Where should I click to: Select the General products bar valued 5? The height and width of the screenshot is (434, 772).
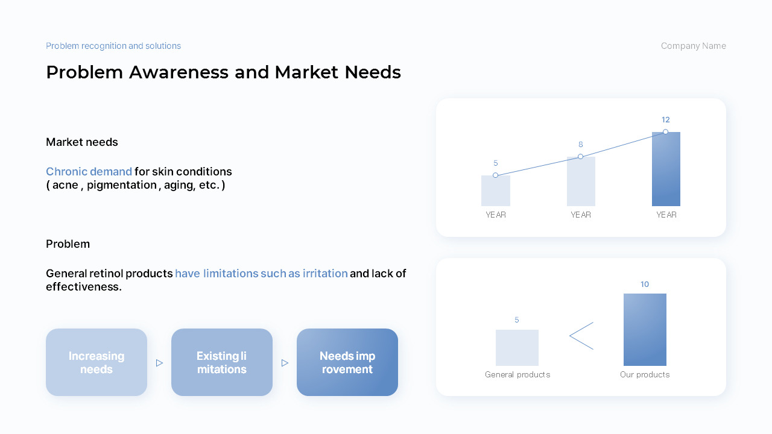[x=517, y=348]
